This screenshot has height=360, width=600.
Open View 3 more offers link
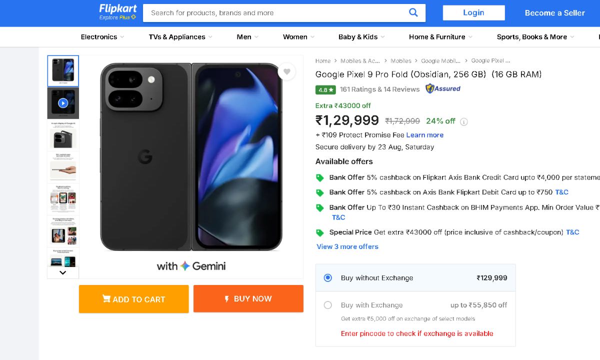[347, 246]
